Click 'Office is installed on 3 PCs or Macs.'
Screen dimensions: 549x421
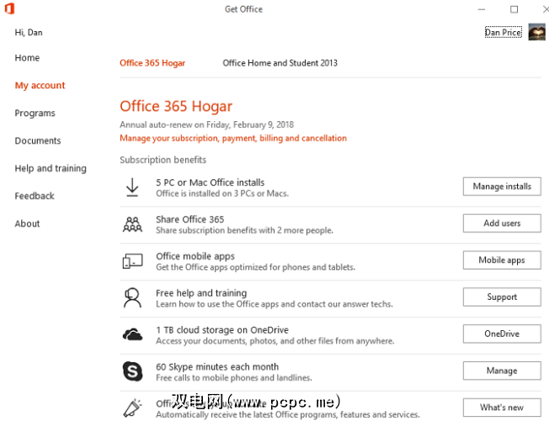coord(222,194)
